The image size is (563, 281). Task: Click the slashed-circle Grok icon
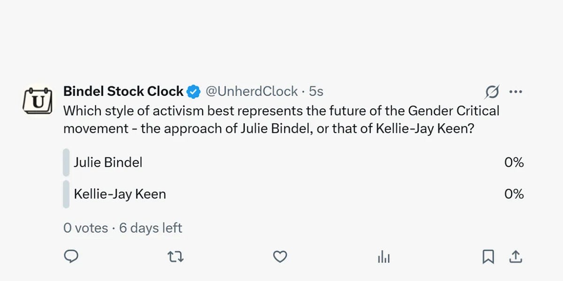[x=492, y=92]
